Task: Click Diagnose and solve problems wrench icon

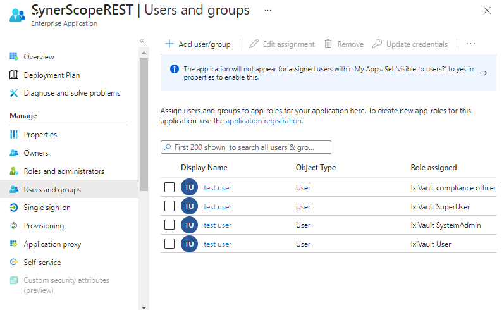Action: click(x=14, y=93)
